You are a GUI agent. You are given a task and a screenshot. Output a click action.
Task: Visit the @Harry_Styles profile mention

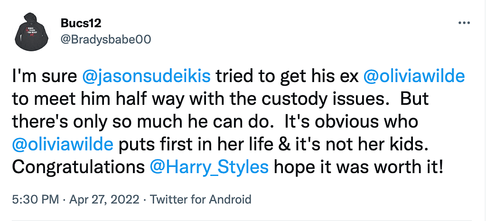(x=209, y=167)
